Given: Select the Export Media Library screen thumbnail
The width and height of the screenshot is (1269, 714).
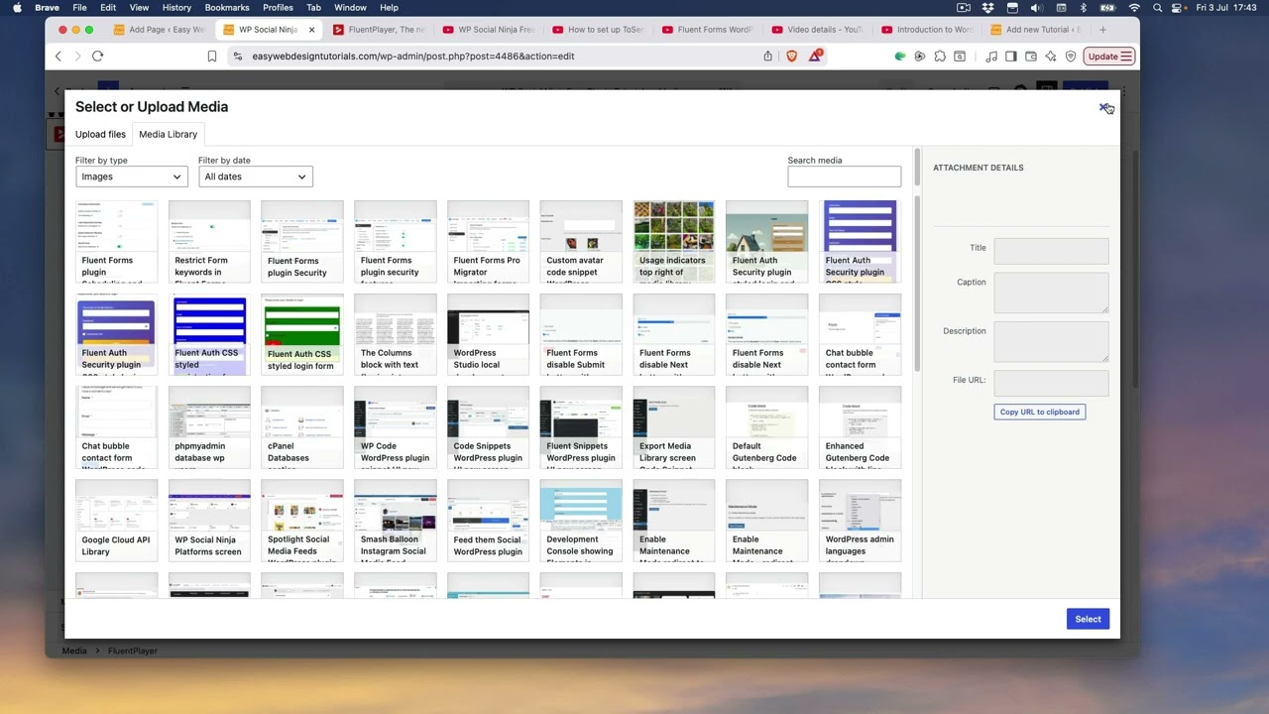Looking at the screenshot, I should 673,427.
